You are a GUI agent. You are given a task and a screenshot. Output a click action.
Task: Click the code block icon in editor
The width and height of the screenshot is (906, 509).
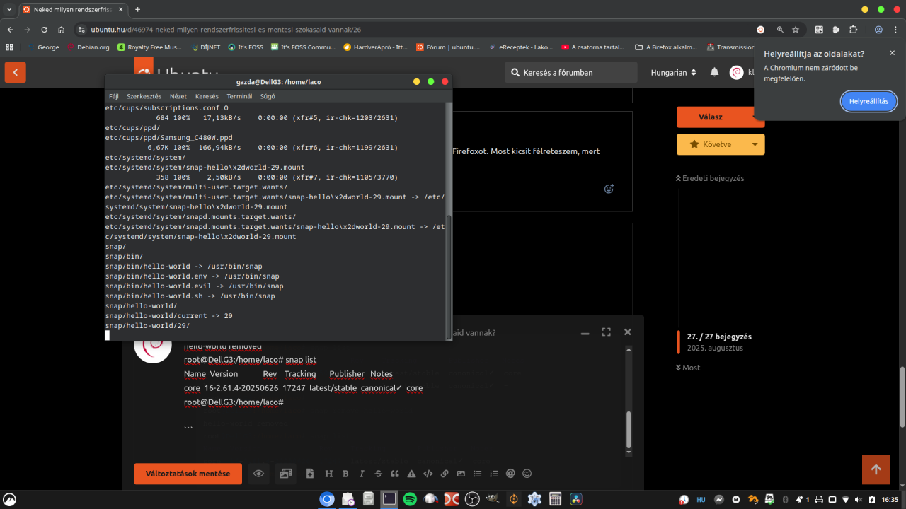pyautogui.click(x=428, y=474)
